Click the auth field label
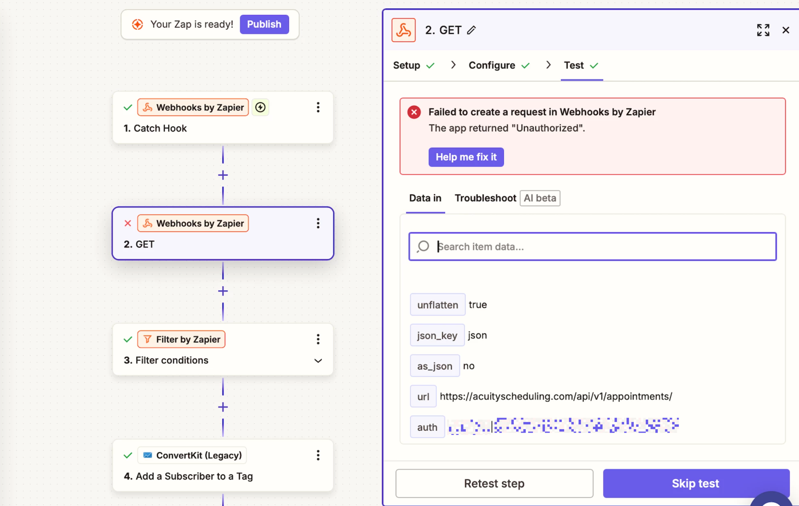This screenshot has width=799, height=506. click(x=427, y=427)
